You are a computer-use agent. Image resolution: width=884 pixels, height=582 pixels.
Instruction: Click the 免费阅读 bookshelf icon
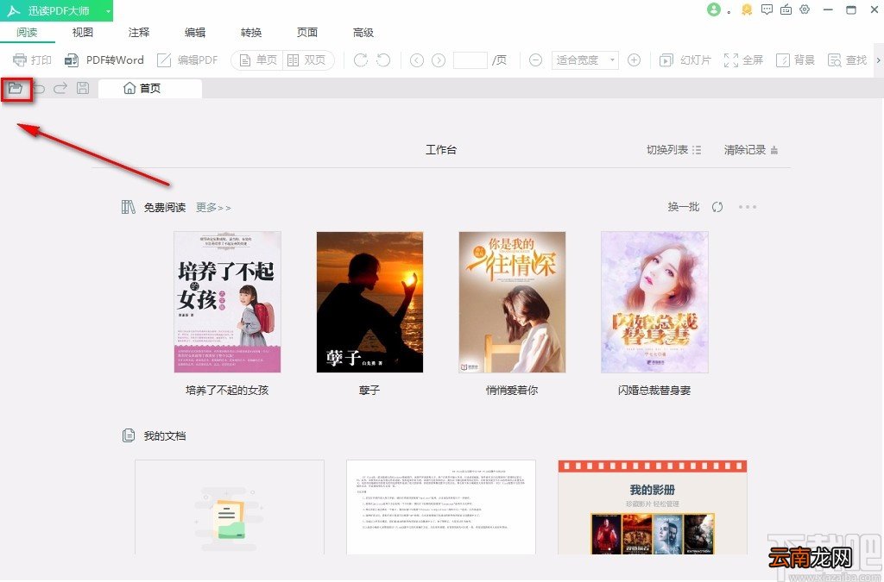click(129, 207)
